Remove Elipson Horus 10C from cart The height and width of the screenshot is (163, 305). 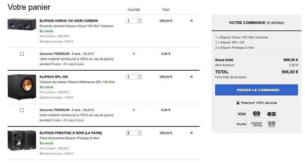click(191, 21)
